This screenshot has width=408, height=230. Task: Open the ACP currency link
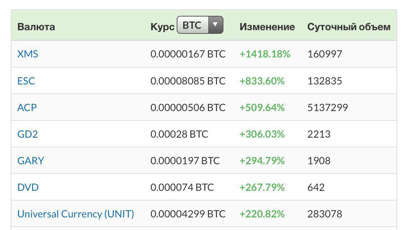(x=27, y=107)
